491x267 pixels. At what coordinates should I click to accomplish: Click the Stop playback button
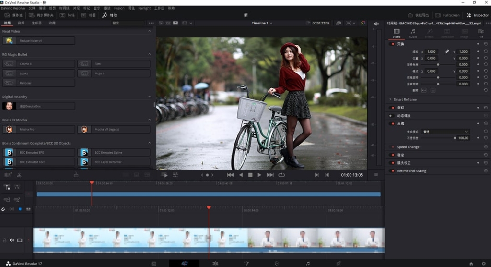point(250,175)
